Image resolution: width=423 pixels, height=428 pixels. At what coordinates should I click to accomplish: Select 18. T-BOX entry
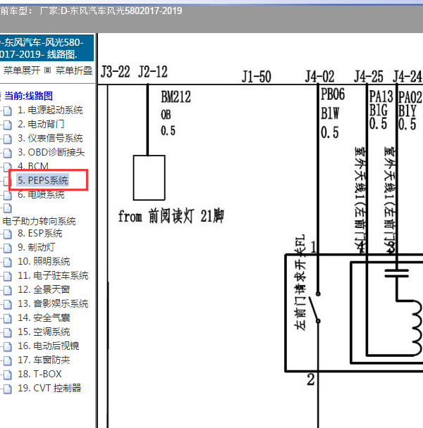click(39, 374)
